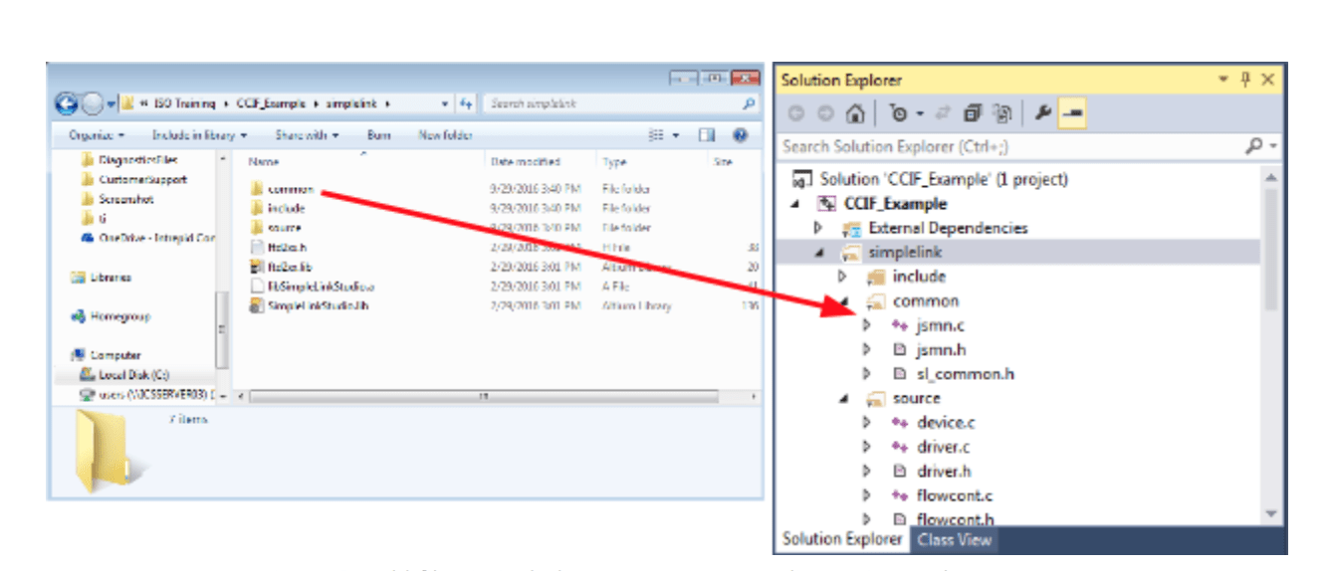Expand the External Dependencies node
The width and height of the screenshot is (1334, 571).
[x=818, y=228]
